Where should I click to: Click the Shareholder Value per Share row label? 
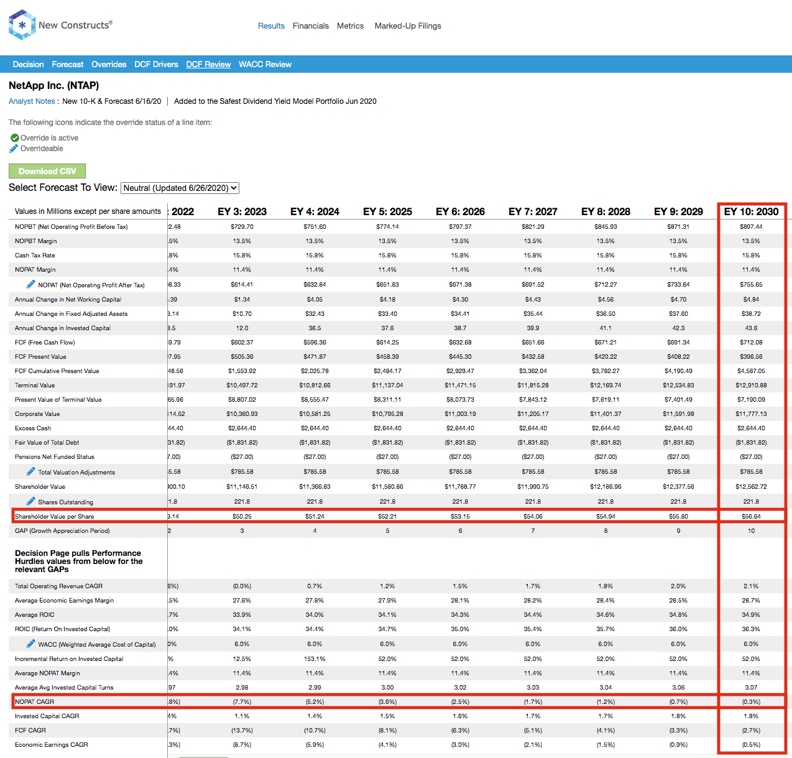click(55, 517)
